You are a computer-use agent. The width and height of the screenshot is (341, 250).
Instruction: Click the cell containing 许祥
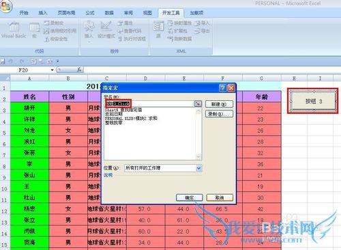pyautogui.click(x=29, y=119)
